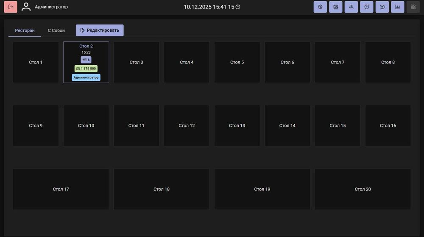This screenshot has width=424, height=237.
Task: Select table Стол 13
Action: point(237,126)
